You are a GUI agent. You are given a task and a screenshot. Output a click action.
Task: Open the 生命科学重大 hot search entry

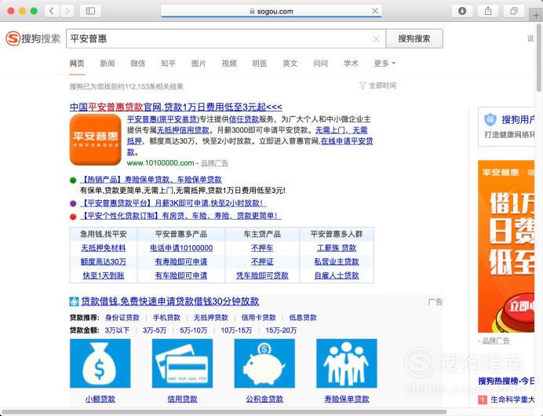(512, 400)
